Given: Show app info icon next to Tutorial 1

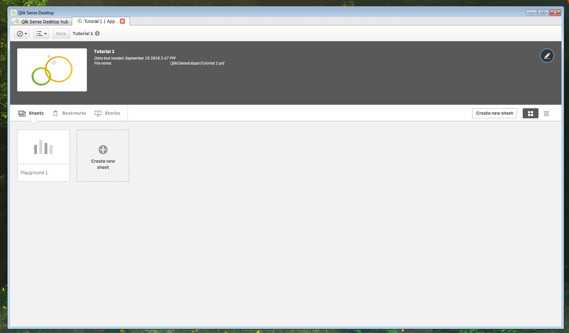Looking at the screenshot, I should [x=97, y=33].
